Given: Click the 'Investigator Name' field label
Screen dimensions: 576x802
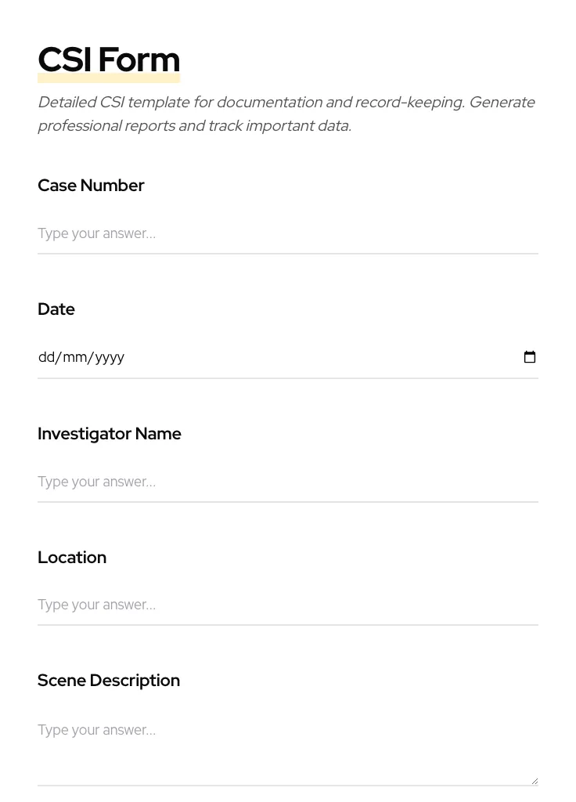Looking at the screenshot, I should [x=110, y=434].
